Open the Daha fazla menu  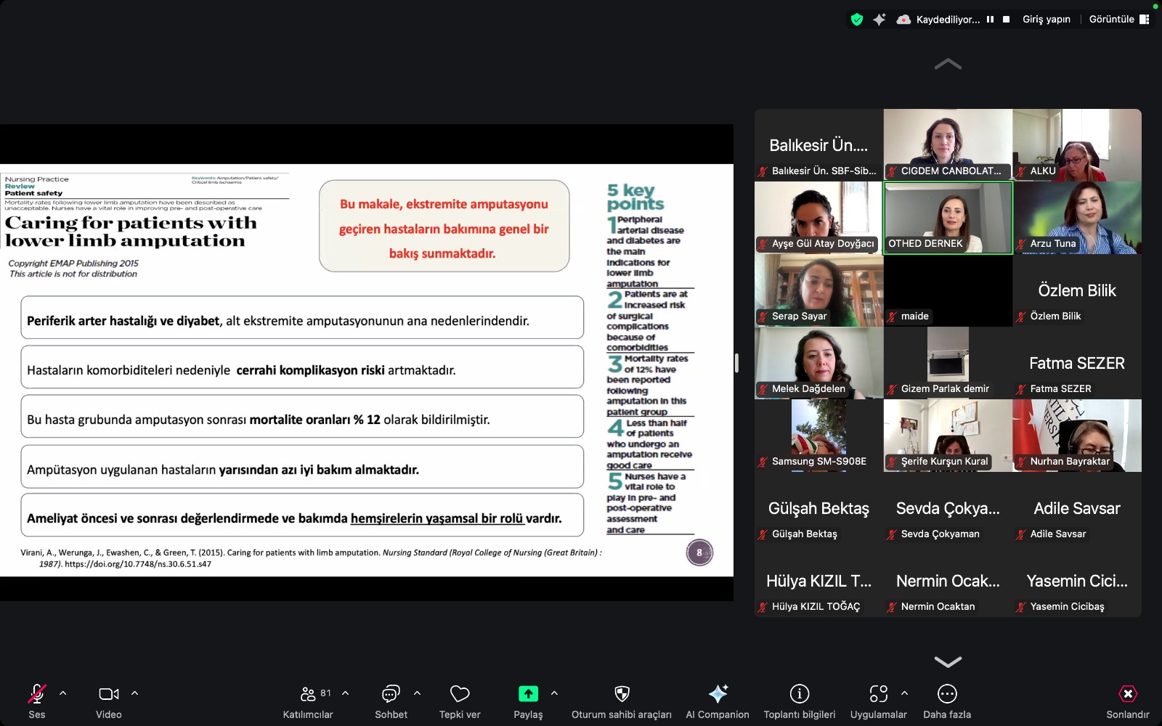pyautogui.click(x=947, y=701)
